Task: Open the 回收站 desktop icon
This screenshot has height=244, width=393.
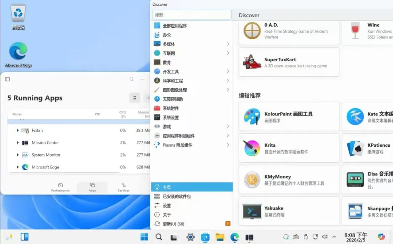Action: coord(18,17)
